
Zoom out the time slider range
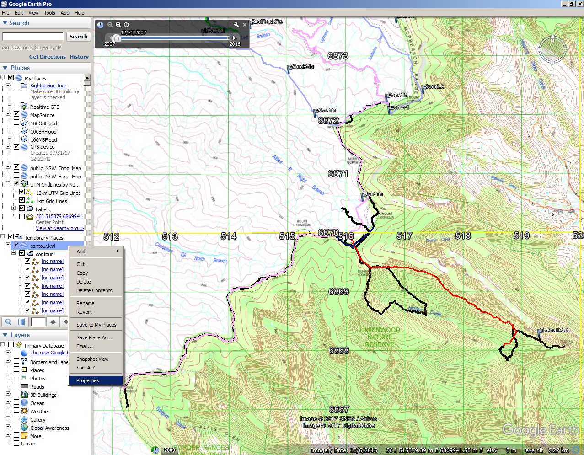tap(110, 25)
